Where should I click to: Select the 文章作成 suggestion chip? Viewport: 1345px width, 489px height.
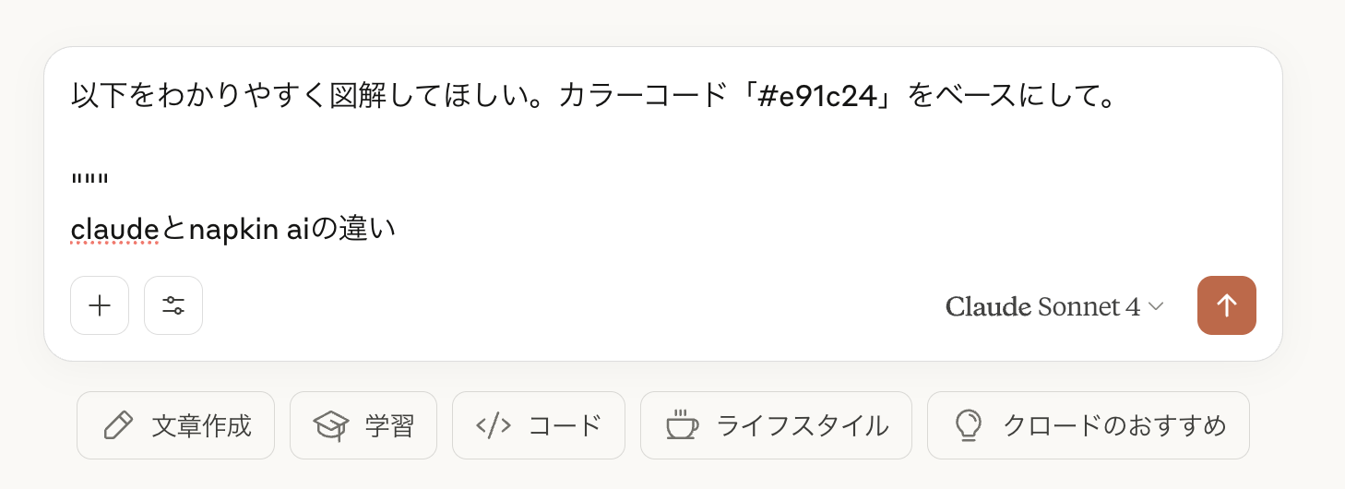175,425
